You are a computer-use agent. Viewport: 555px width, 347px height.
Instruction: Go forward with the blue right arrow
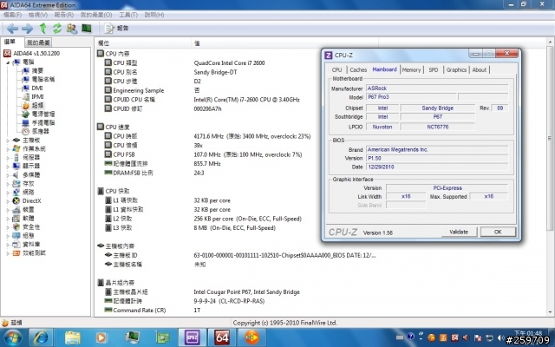pyautogui.click(x=27, y=29)
